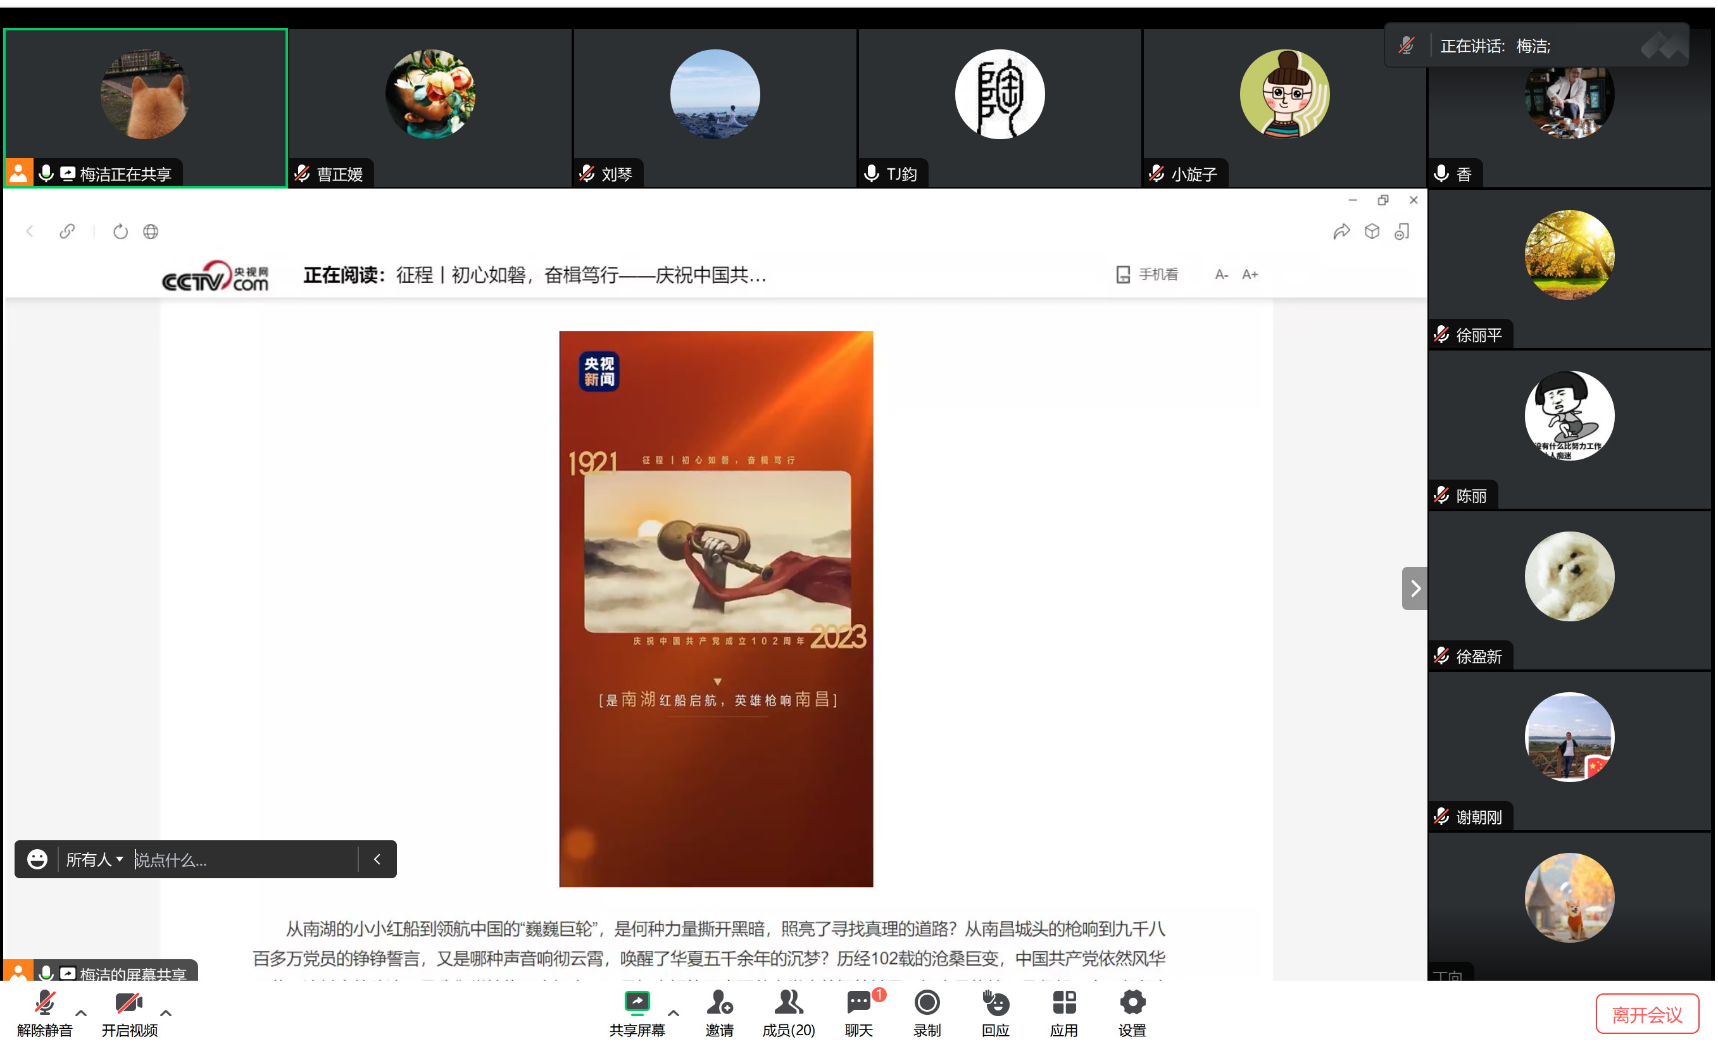The height and width of the screenshot is (1044, 1718).
Task: Click muted mic icon beside 刘琴
Action: 586,173
